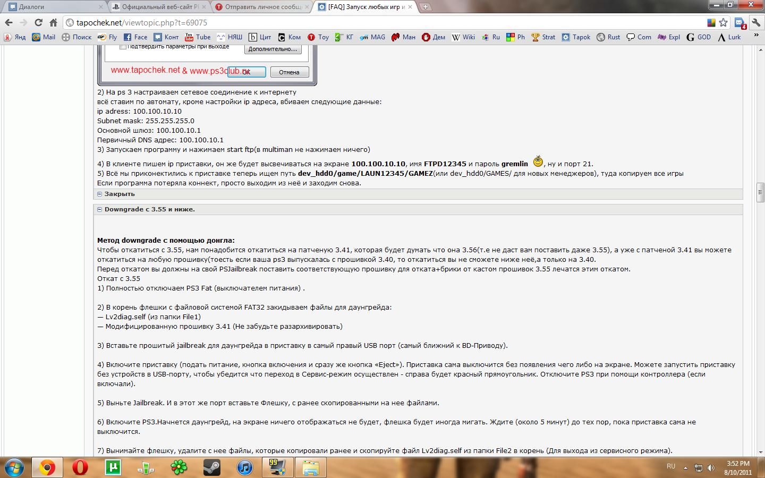
Task: Click the Отмена button in the image
Action: 290,72
